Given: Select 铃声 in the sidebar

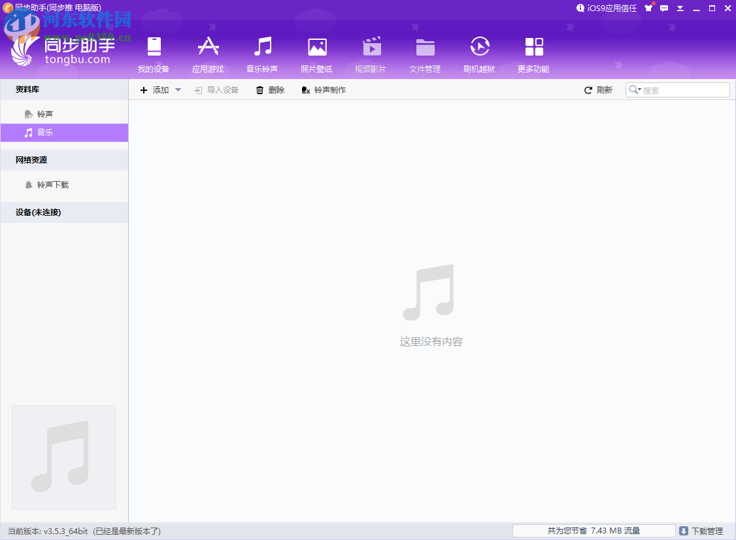Looking at the screenshot, I should coord(46,112).
